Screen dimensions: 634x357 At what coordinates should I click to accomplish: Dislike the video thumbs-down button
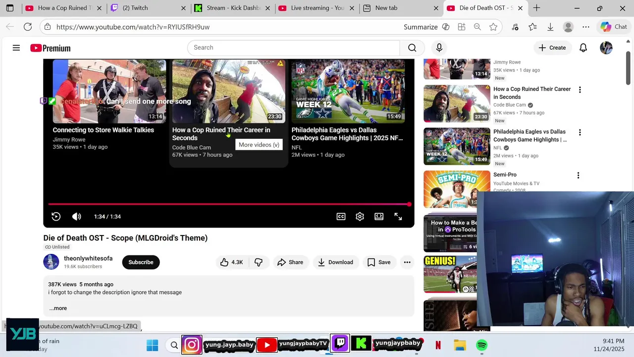258,262
